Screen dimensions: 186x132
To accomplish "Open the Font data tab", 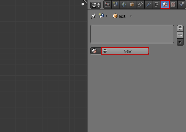I will (157, 4).
